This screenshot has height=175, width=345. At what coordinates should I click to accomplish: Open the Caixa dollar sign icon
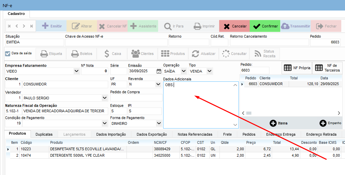click(107, 54)
